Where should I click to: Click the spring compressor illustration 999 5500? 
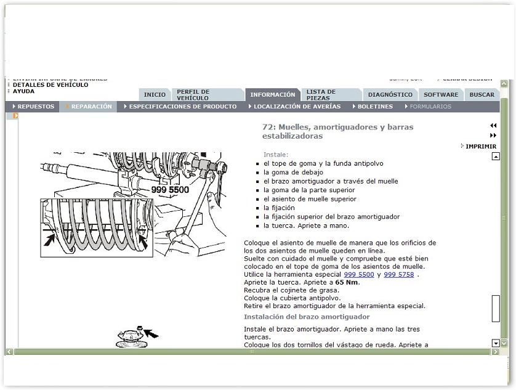[x=133, y=205]
